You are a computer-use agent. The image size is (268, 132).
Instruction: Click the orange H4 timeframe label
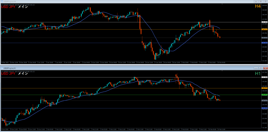click(258, 6)
